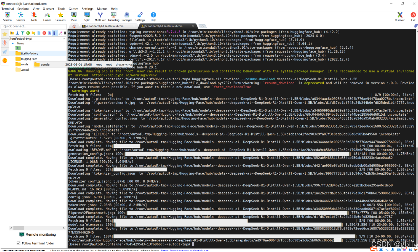The image size is (418, 252).
Task: Open a new tab with plus button
Action: 202,26
